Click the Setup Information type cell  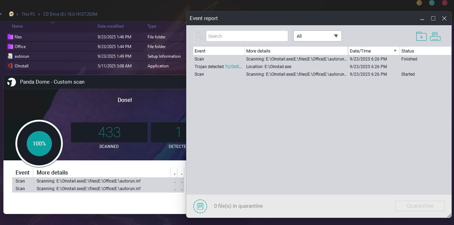[x=164, y=56]
